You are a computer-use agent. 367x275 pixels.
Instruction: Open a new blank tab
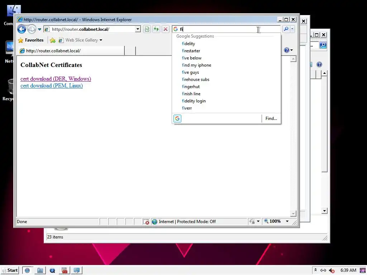click(x=130, y=51)
